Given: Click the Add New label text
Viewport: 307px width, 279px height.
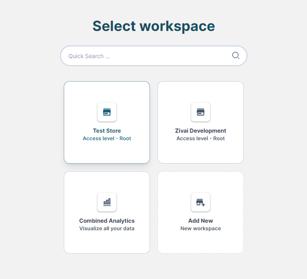Looking at the screenshot, I should coord(201,221).
